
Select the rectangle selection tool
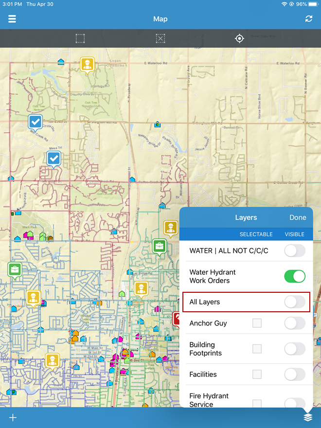(x=80, y=38)
